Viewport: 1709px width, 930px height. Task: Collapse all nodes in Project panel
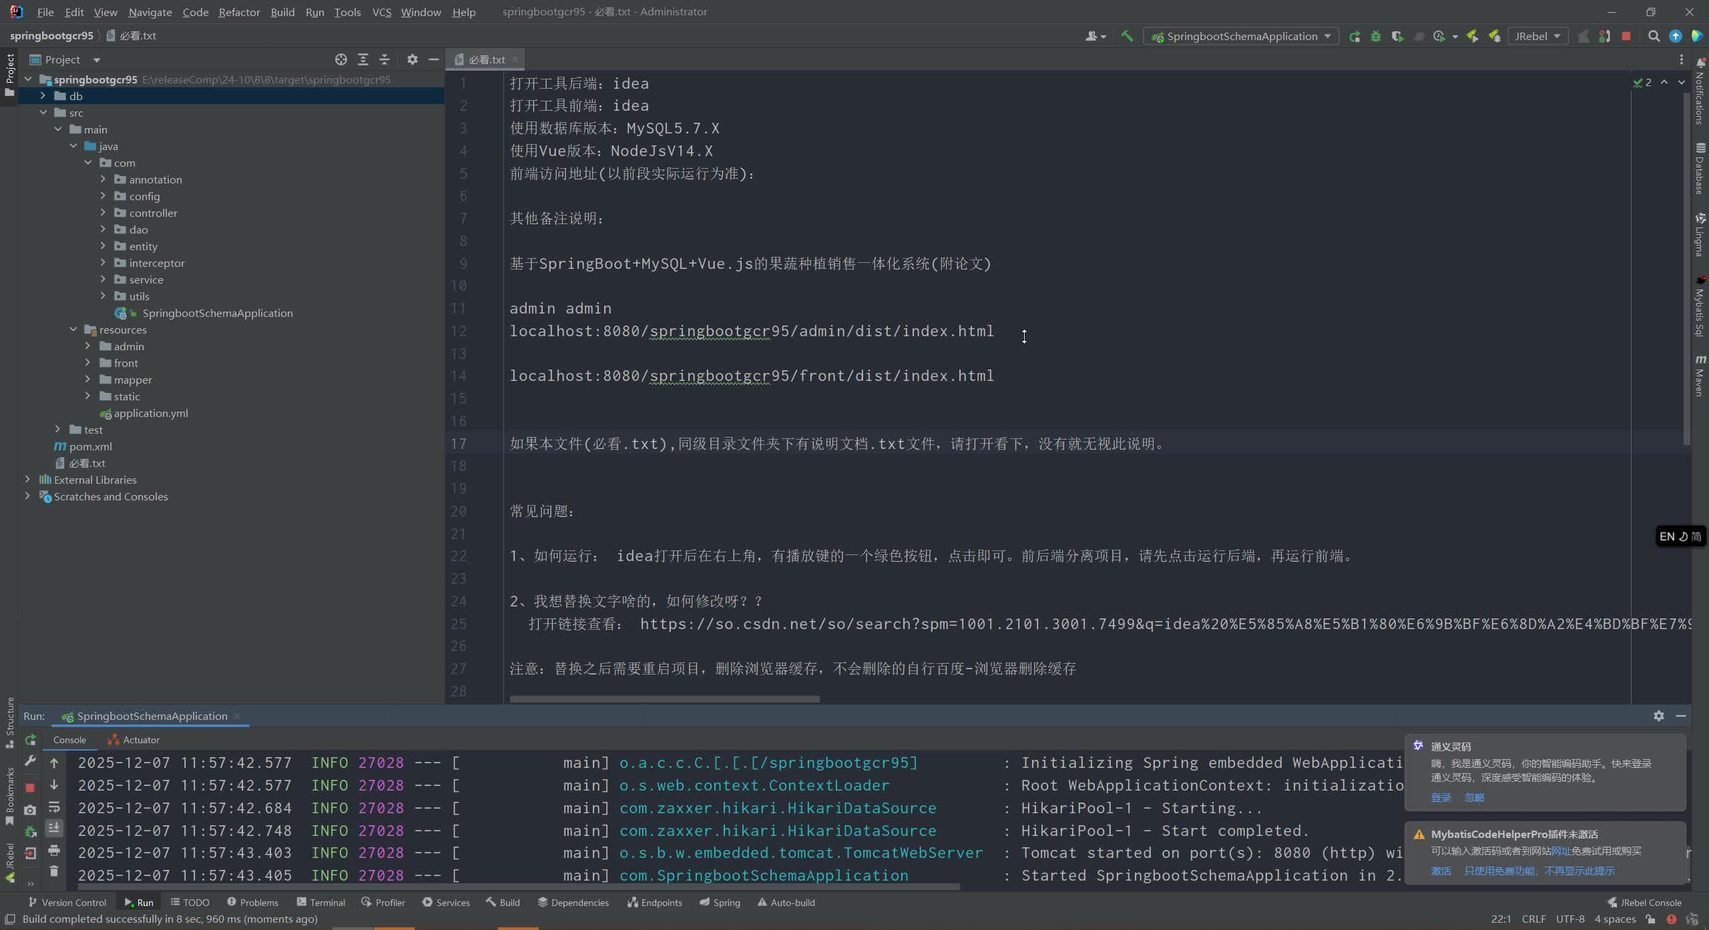coord(384,59)
